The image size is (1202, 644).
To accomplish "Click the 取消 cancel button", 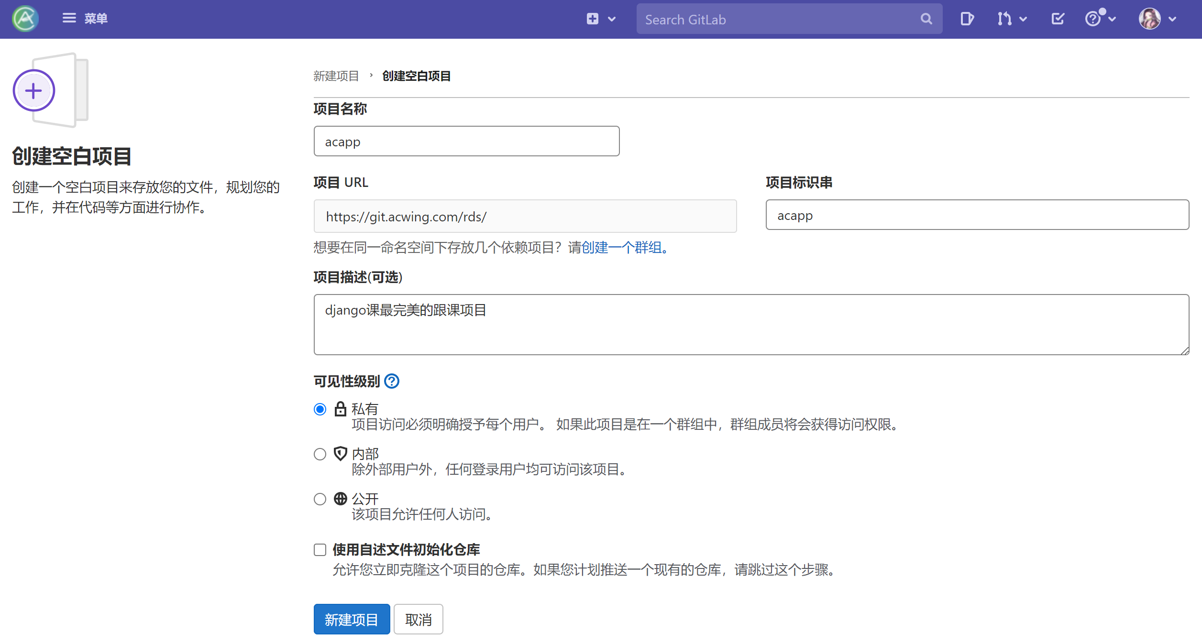I will click(418, 620).
